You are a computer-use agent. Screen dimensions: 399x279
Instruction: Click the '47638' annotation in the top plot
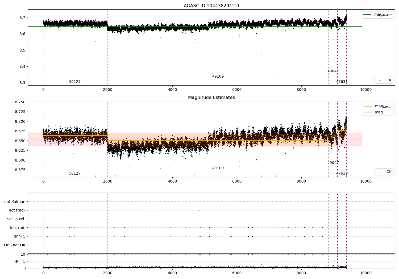pyautogui.click(x=342, y=82)
